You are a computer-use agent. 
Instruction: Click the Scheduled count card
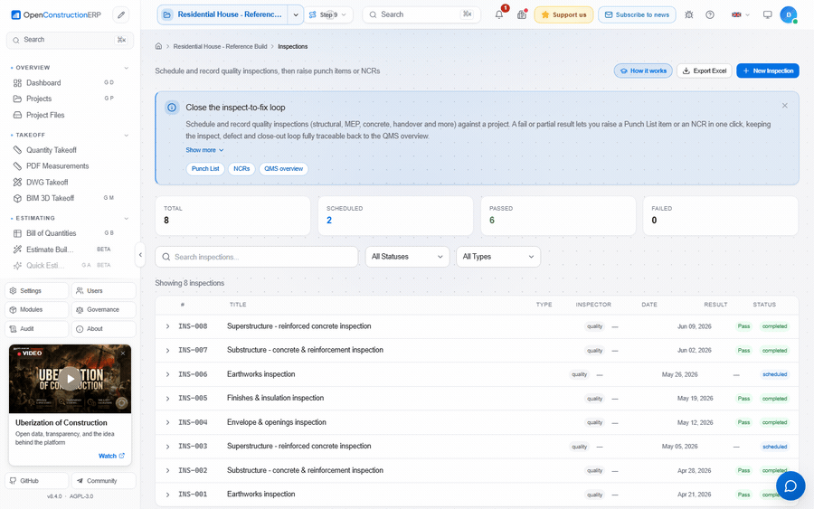pos(395,215)
